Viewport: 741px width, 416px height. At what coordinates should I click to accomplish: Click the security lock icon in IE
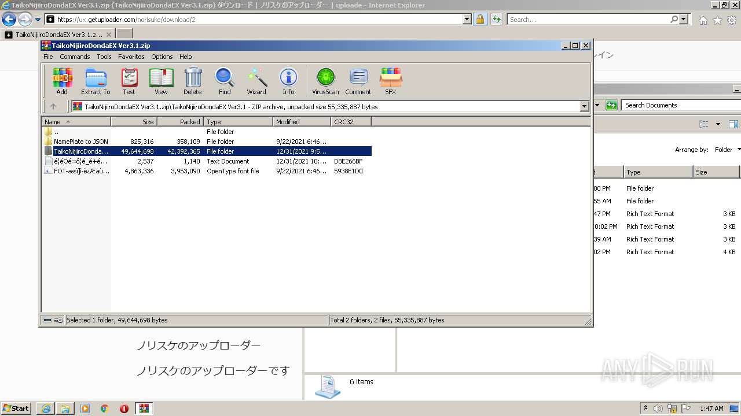[480, 19]
